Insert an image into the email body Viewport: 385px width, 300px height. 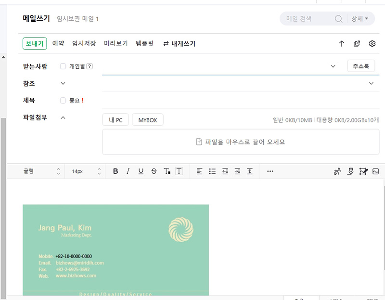coord(376,171)
